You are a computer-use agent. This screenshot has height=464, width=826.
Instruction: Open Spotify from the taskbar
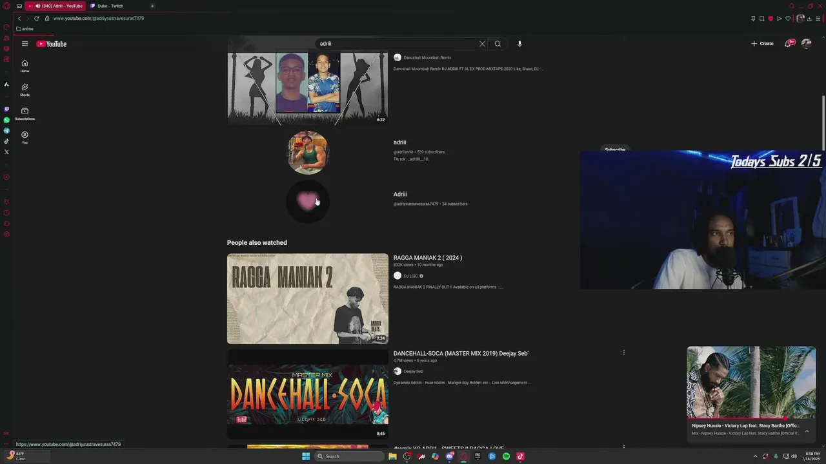506,456
